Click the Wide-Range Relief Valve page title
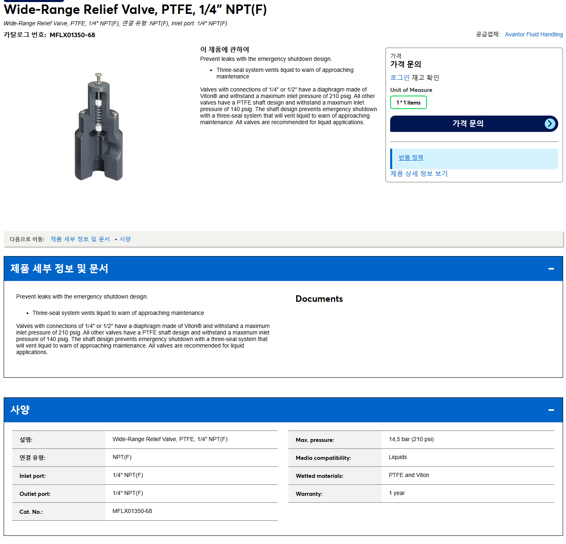Image resolution: width=566 pixels, height=544 pixels. tap(135, 9)
